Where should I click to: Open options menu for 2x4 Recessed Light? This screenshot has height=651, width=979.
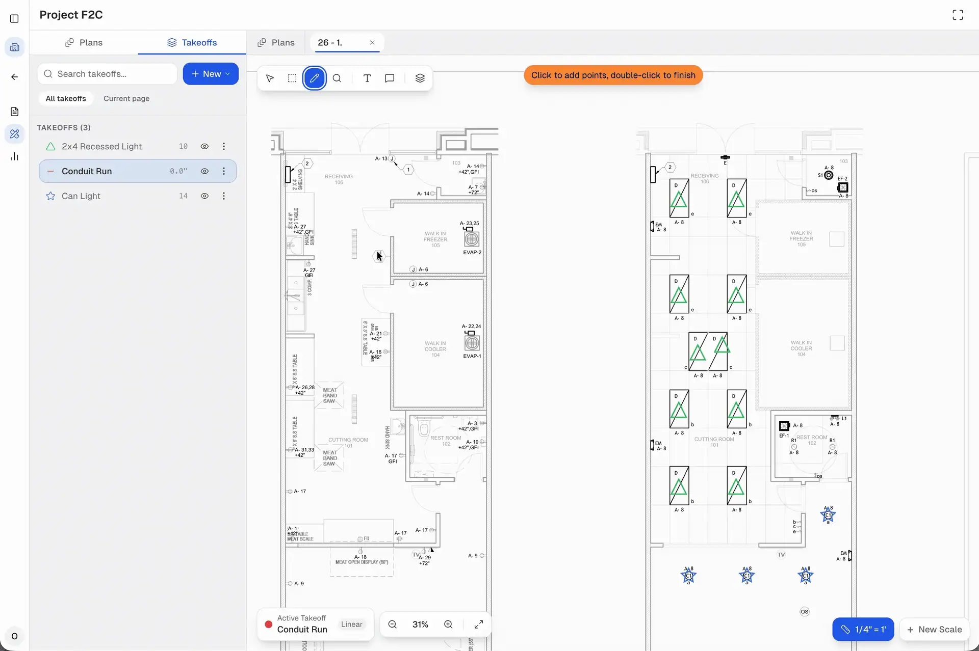(224, 147)
